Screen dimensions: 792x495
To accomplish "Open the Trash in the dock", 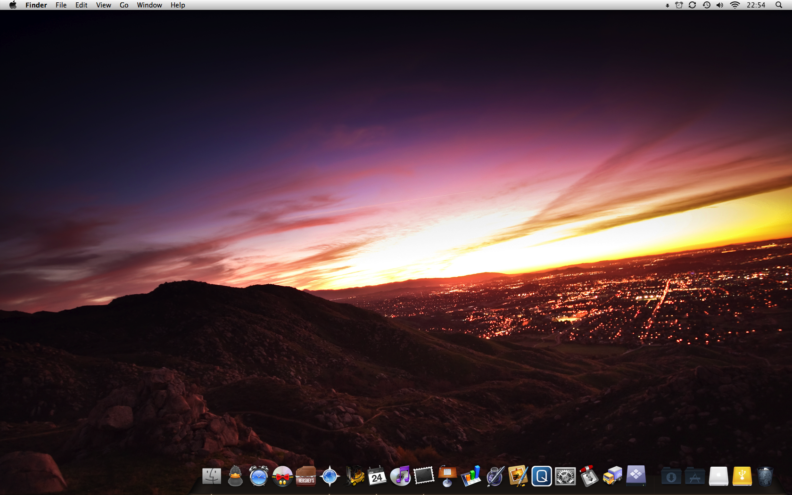I will [x=765, y=476].
